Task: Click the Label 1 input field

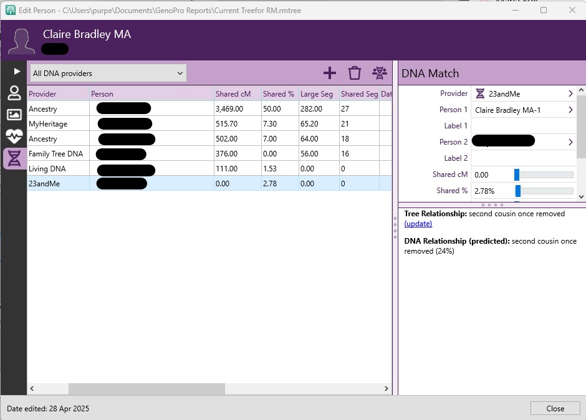Action: (523, 126)
